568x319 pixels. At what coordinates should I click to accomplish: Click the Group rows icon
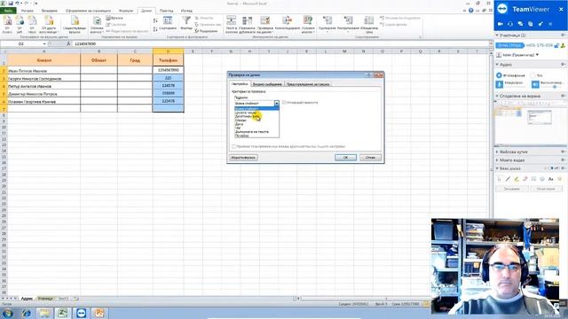[327, 21]
